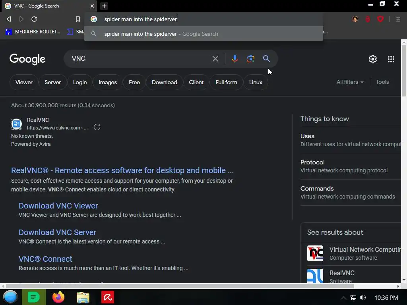Image resolution: width=407 pixels, height=305 pixels.
Task: Open a new tab with plus button
Action: [104, 6]
